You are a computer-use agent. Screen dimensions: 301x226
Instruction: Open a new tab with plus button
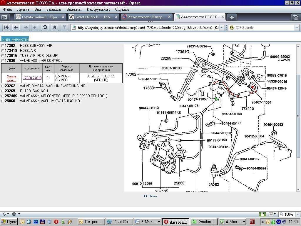pos(232,17)
